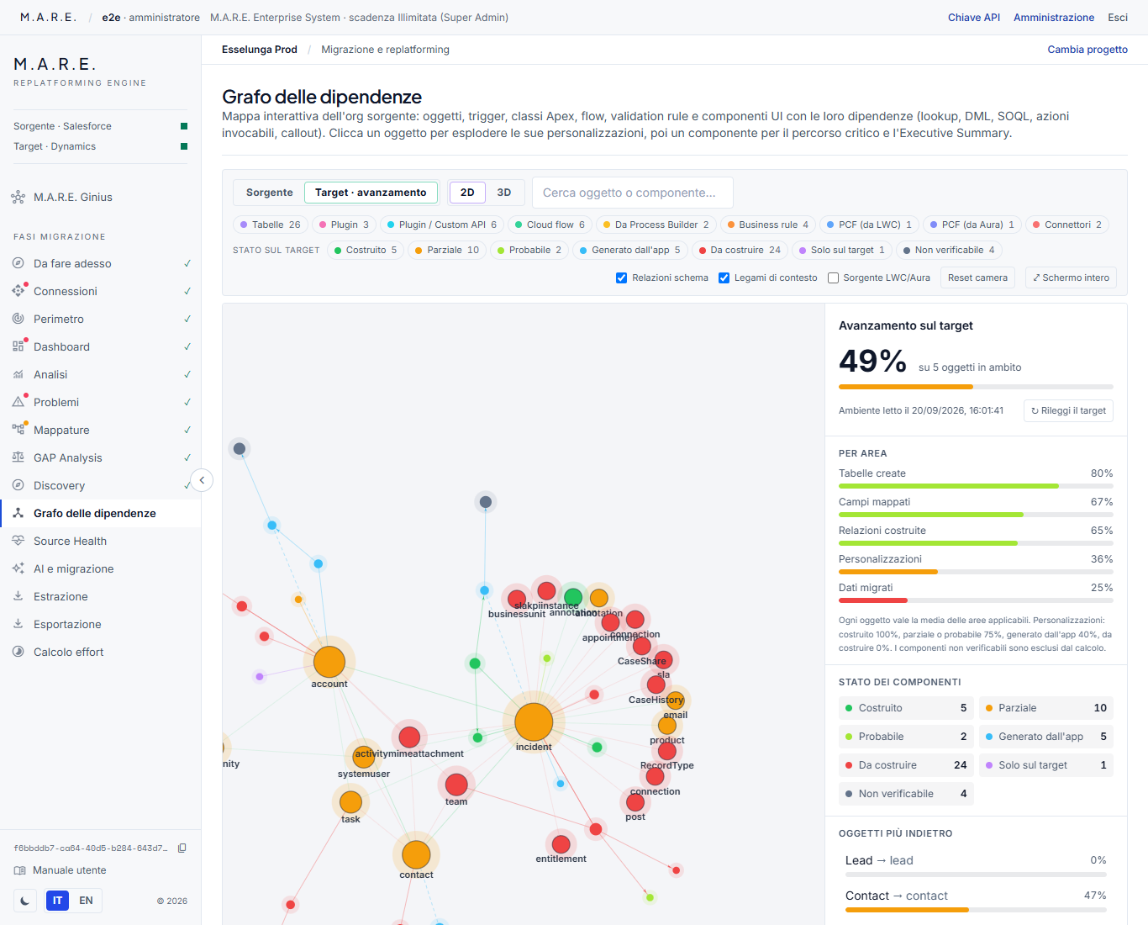The width and height of the screenshot is (1148, 925).
Task: Click the Source Health heart icon
Action: 18,541
